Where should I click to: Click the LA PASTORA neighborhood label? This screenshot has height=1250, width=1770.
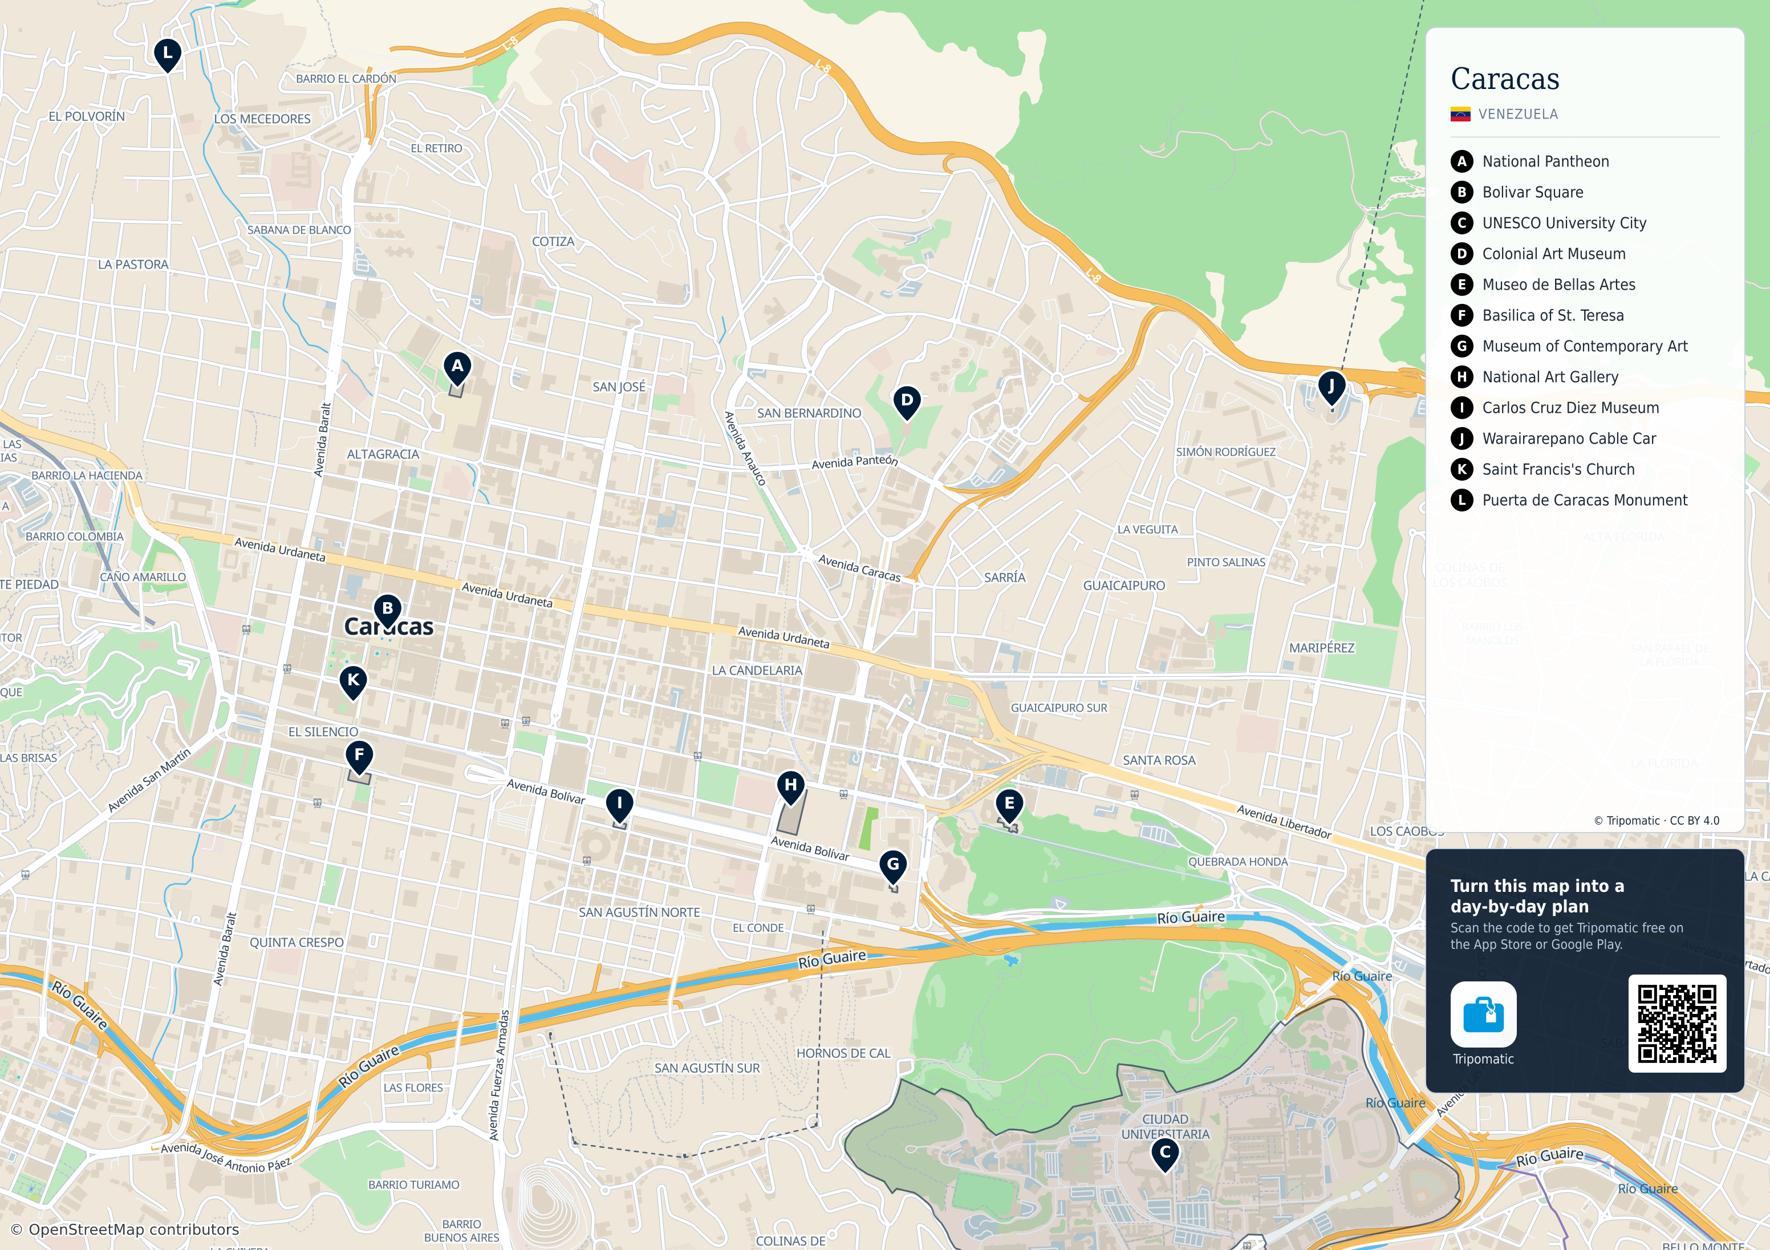tap(133, 265)
